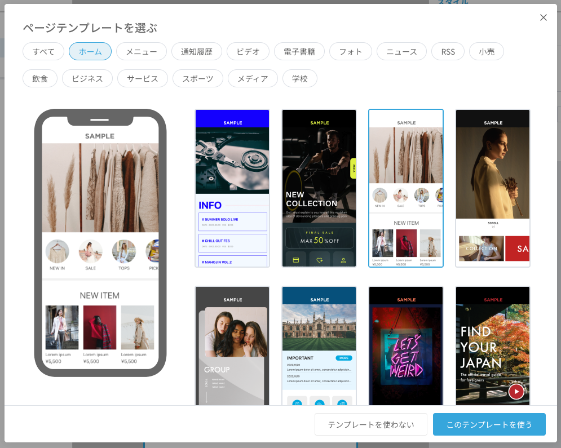
Task: Choose the RSS category chip
Action: tap(448, 51)
